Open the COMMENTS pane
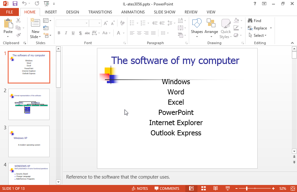The height and width of the screenshot is (192, 297). coord(167,188)
